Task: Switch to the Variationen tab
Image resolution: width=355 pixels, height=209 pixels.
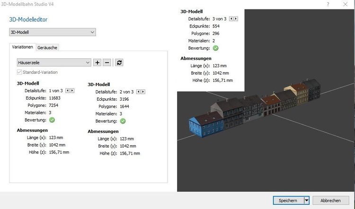Action: 22,47
